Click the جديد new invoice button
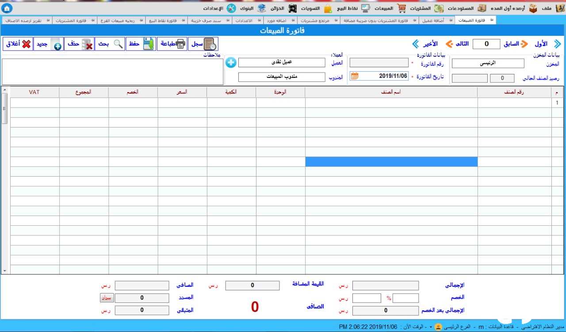The height and width of the screenshot is (332, 566). click(x=49, y=44)
